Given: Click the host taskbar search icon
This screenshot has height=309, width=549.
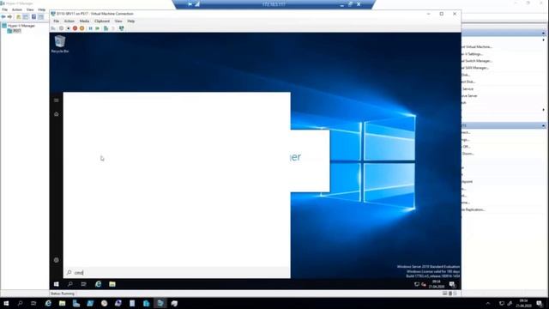Looking at the screenshot, I should pos(20,303).
